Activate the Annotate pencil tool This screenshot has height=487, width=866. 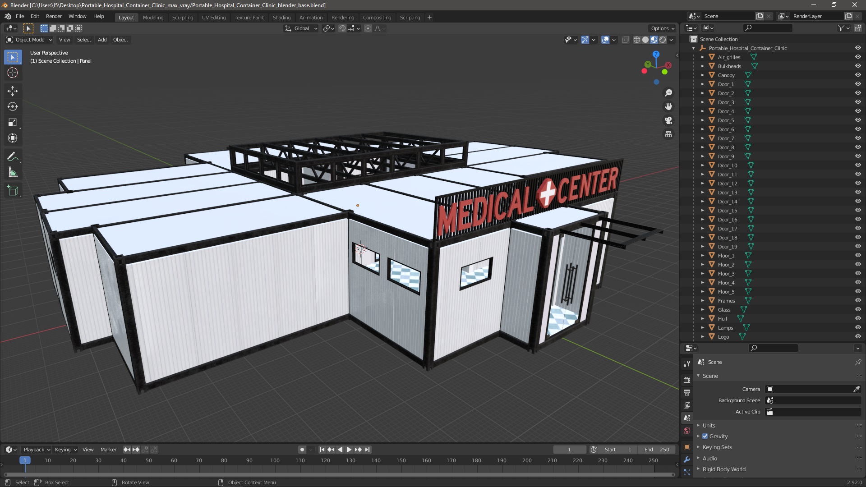[x=13, y=157]
